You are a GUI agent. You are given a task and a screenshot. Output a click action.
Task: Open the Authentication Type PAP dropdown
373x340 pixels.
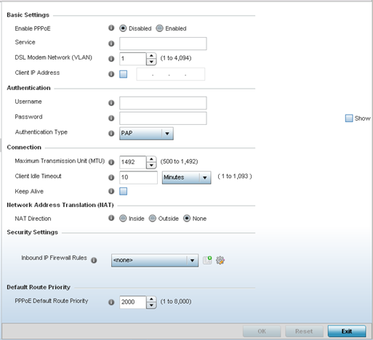(x=146, y=134)
